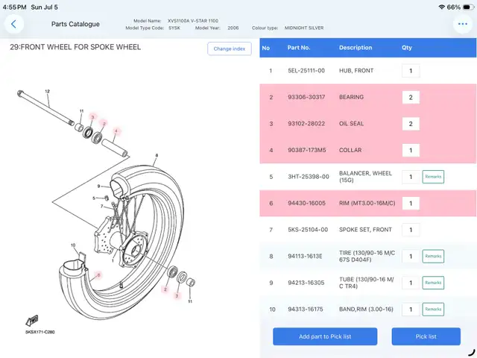Viewport: 477px width, 358px height.
Task: Open Remarks for the TIRE row
Action: point(433,256)
